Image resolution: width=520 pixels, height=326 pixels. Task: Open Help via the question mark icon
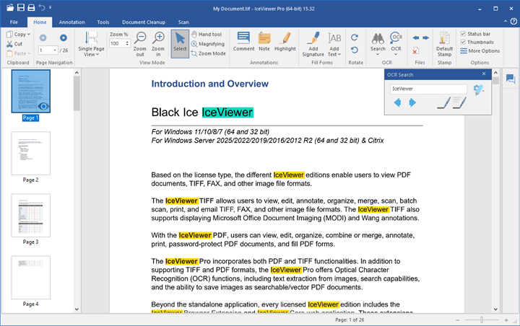coord(513,22)
